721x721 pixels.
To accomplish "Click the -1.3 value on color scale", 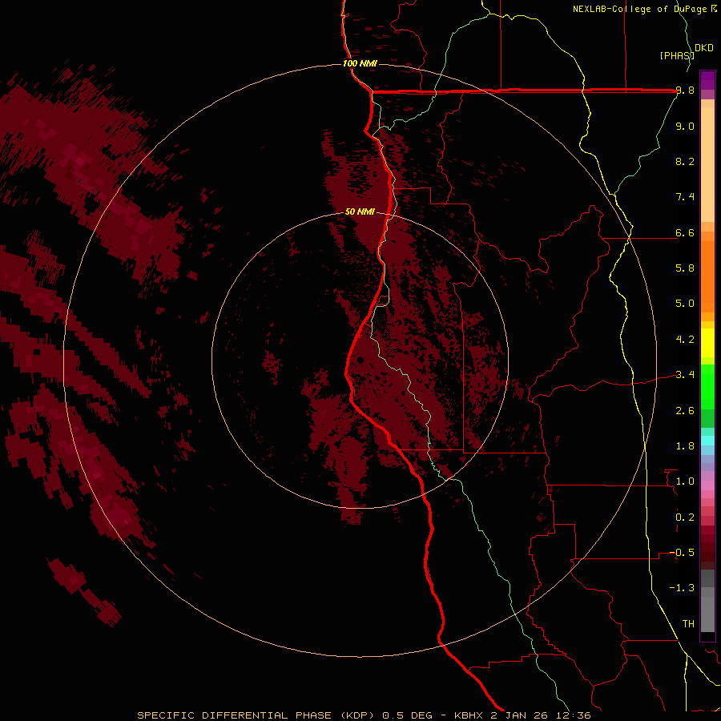I will (x=682, y=588).
